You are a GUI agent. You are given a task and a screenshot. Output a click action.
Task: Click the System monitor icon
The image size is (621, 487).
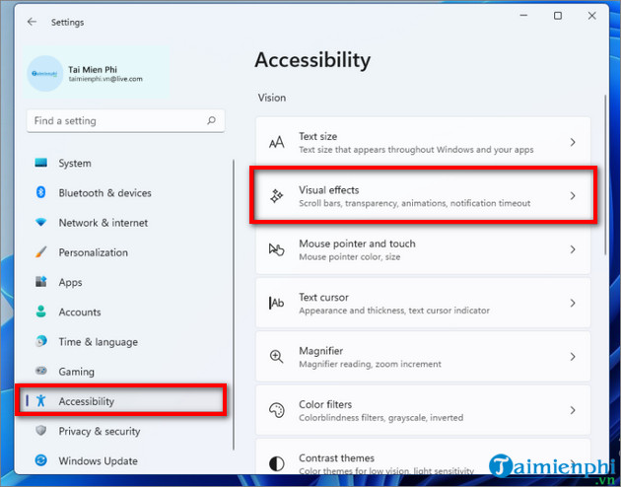coord(40,163)
